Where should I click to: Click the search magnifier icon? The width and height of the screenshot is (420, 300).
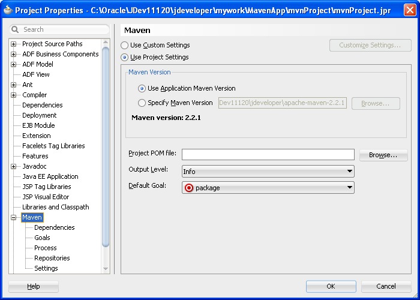click(x=15, y=29)
